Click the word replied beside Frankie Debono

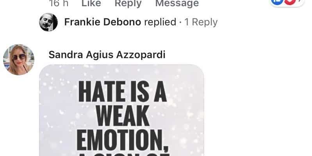160,22
